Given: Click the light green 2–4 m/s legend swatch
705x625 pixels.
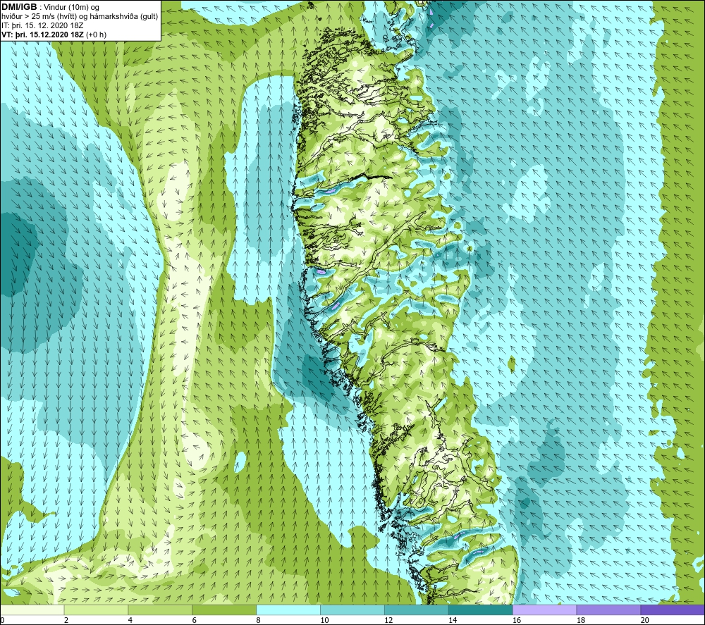Looking at the screenshot, I should 96,609.
